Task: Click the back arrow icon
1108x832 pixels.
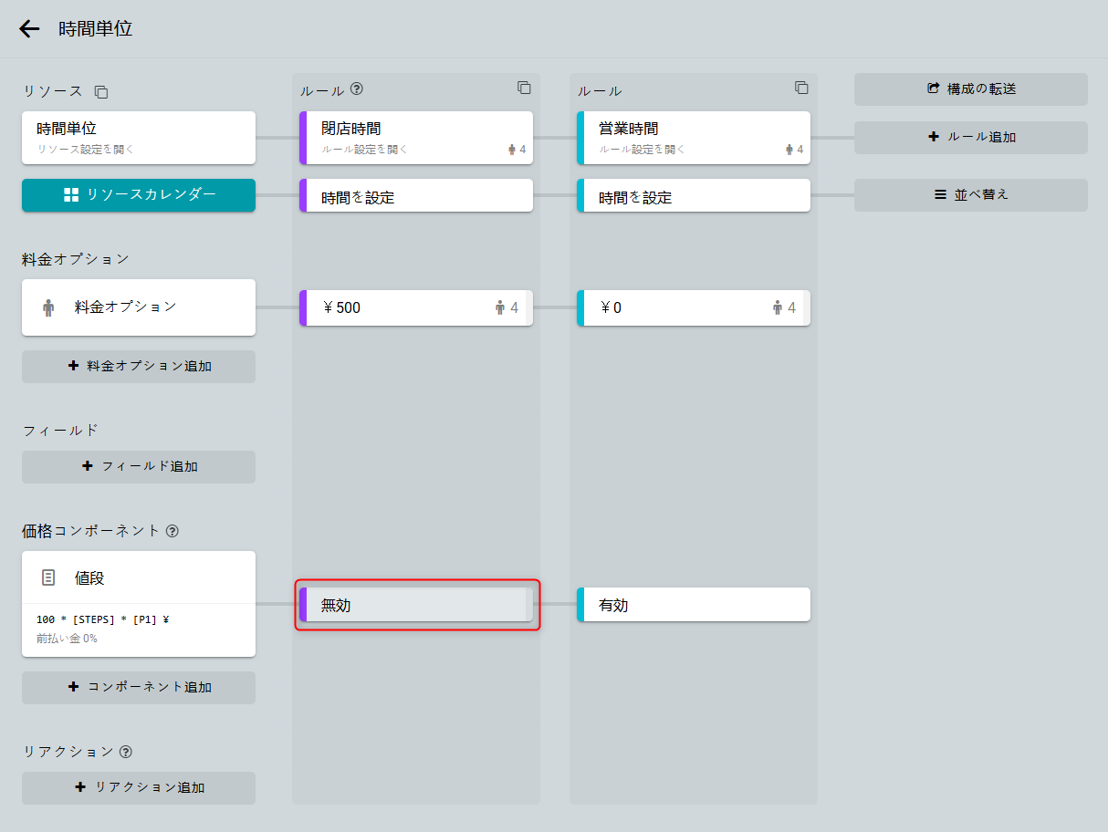Action: coord(30,29)
